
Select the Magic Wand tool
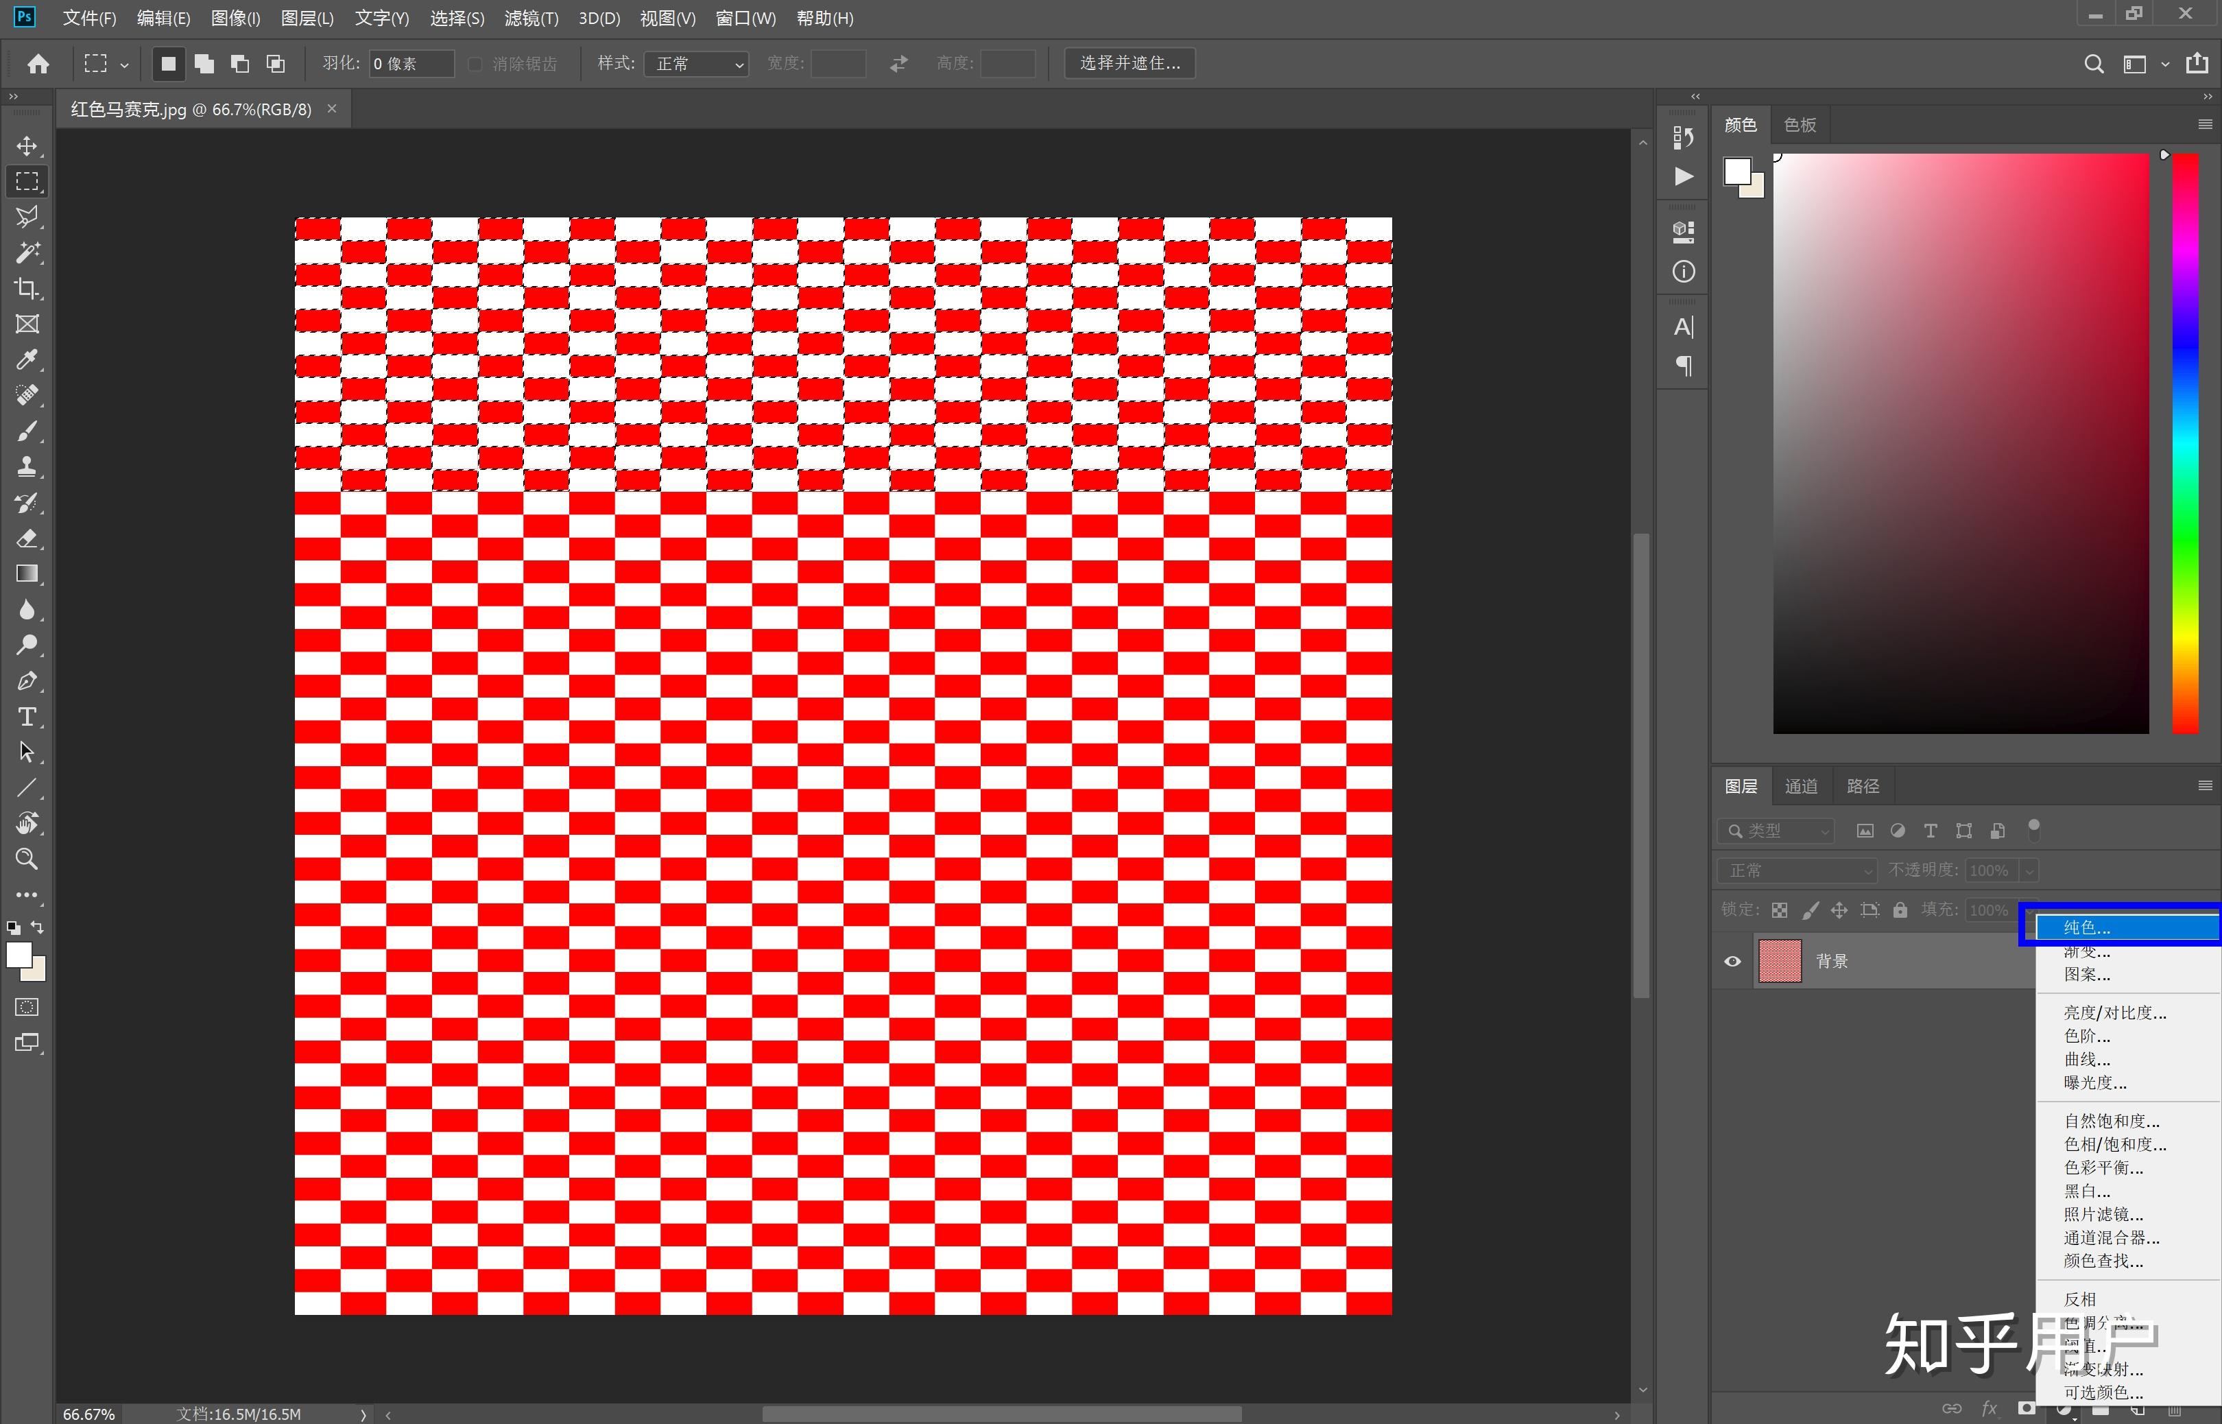(x=27, y=252)
